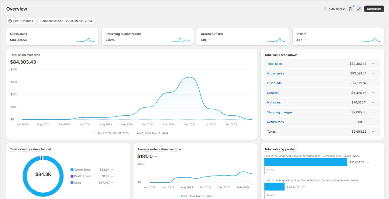Open Average order value over time heading

(159, 149)
